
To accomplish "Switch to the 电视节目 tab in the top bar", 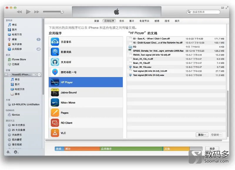I will (144, 21).
